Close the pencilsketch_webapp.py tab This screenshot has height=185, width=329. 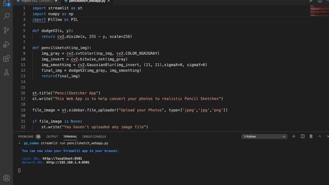click(108, 1)
